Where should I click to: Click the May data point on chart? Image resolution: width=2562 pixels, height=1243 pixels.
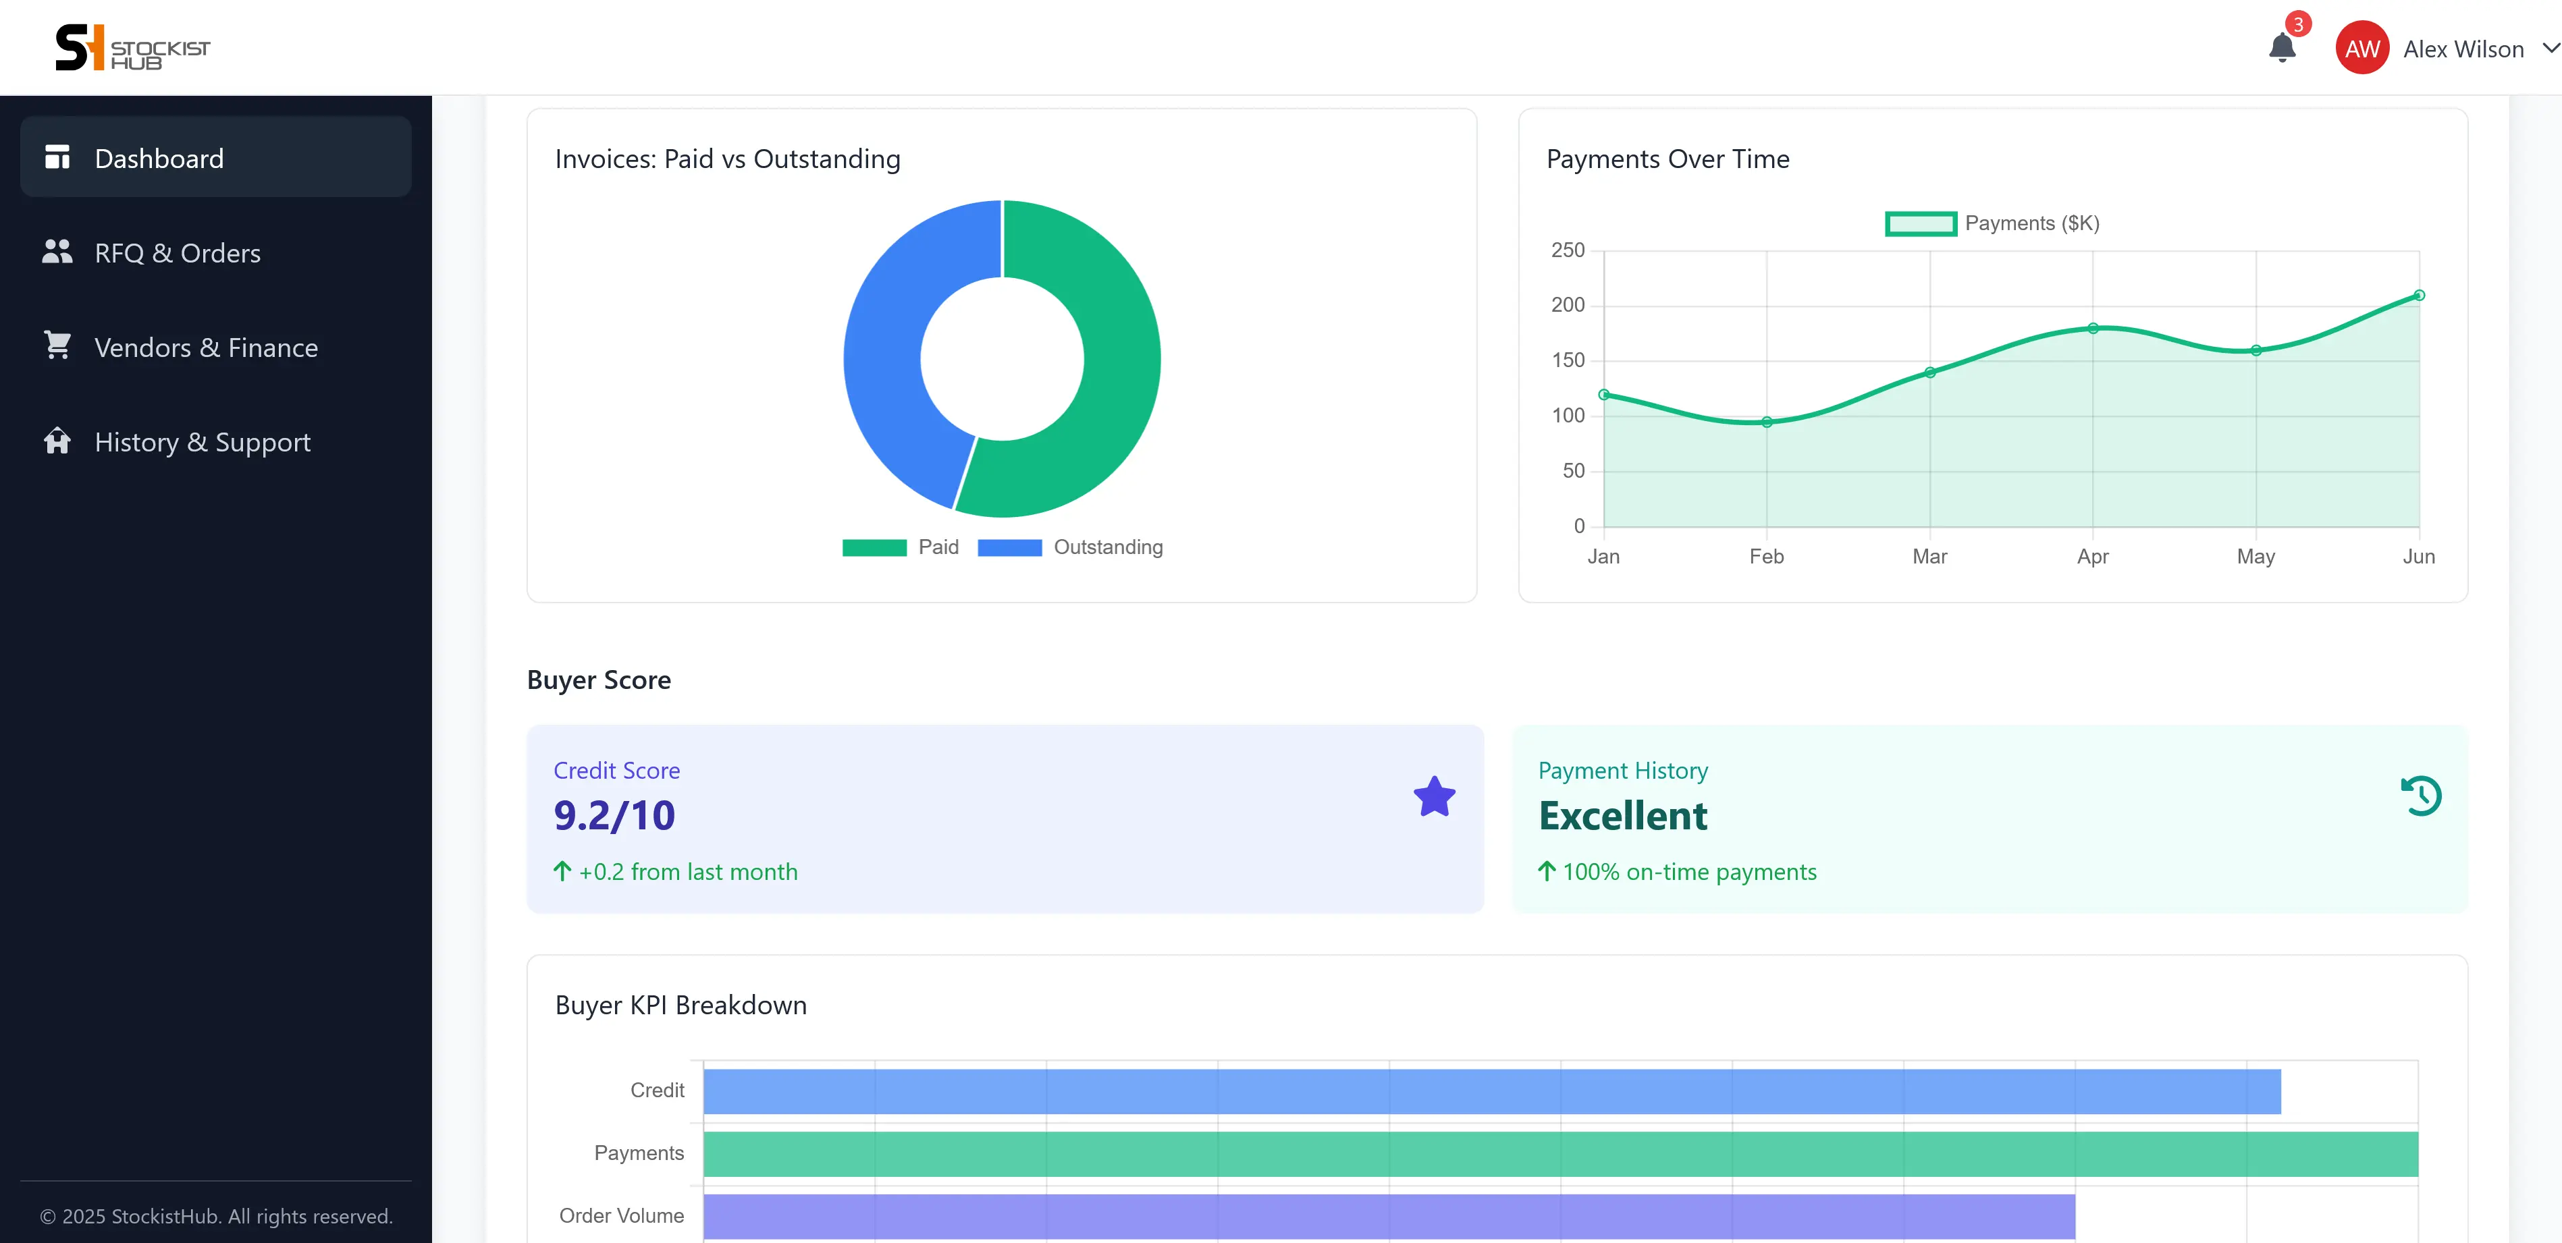click(x=2257, y=350)
